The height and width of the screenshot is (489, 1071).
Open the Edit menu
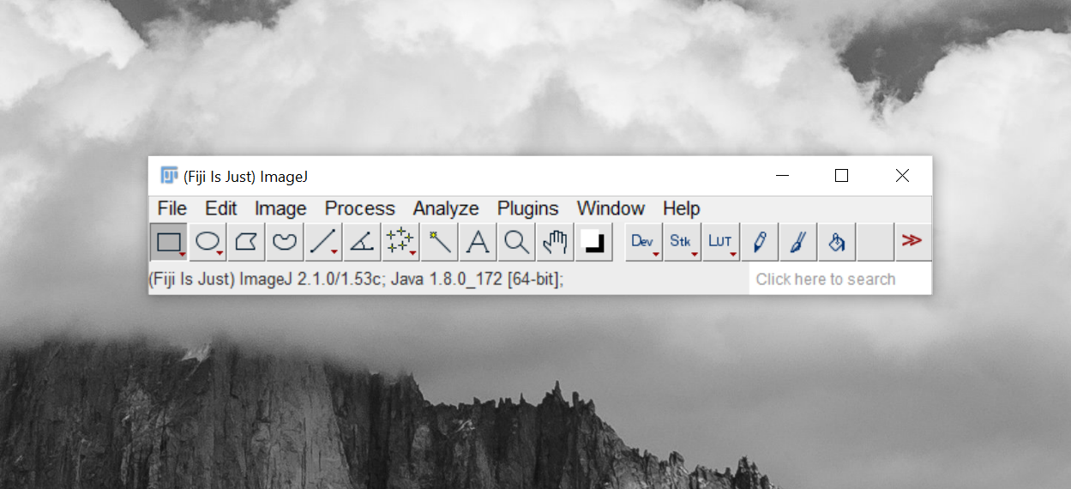click(221, 208)
